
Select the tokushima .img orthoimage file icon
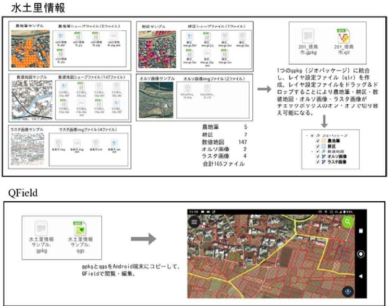[x=187, y=88]
